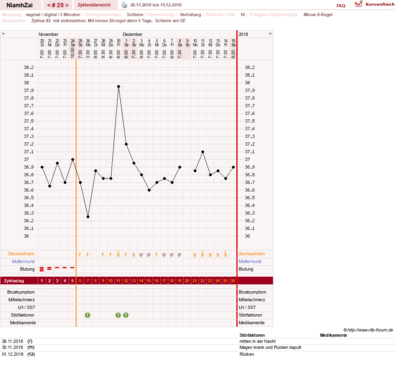Screen dimensions: 395x367
Task: Collapse chart using the < arrow beside 2018
Action: [x=270, y=33]
